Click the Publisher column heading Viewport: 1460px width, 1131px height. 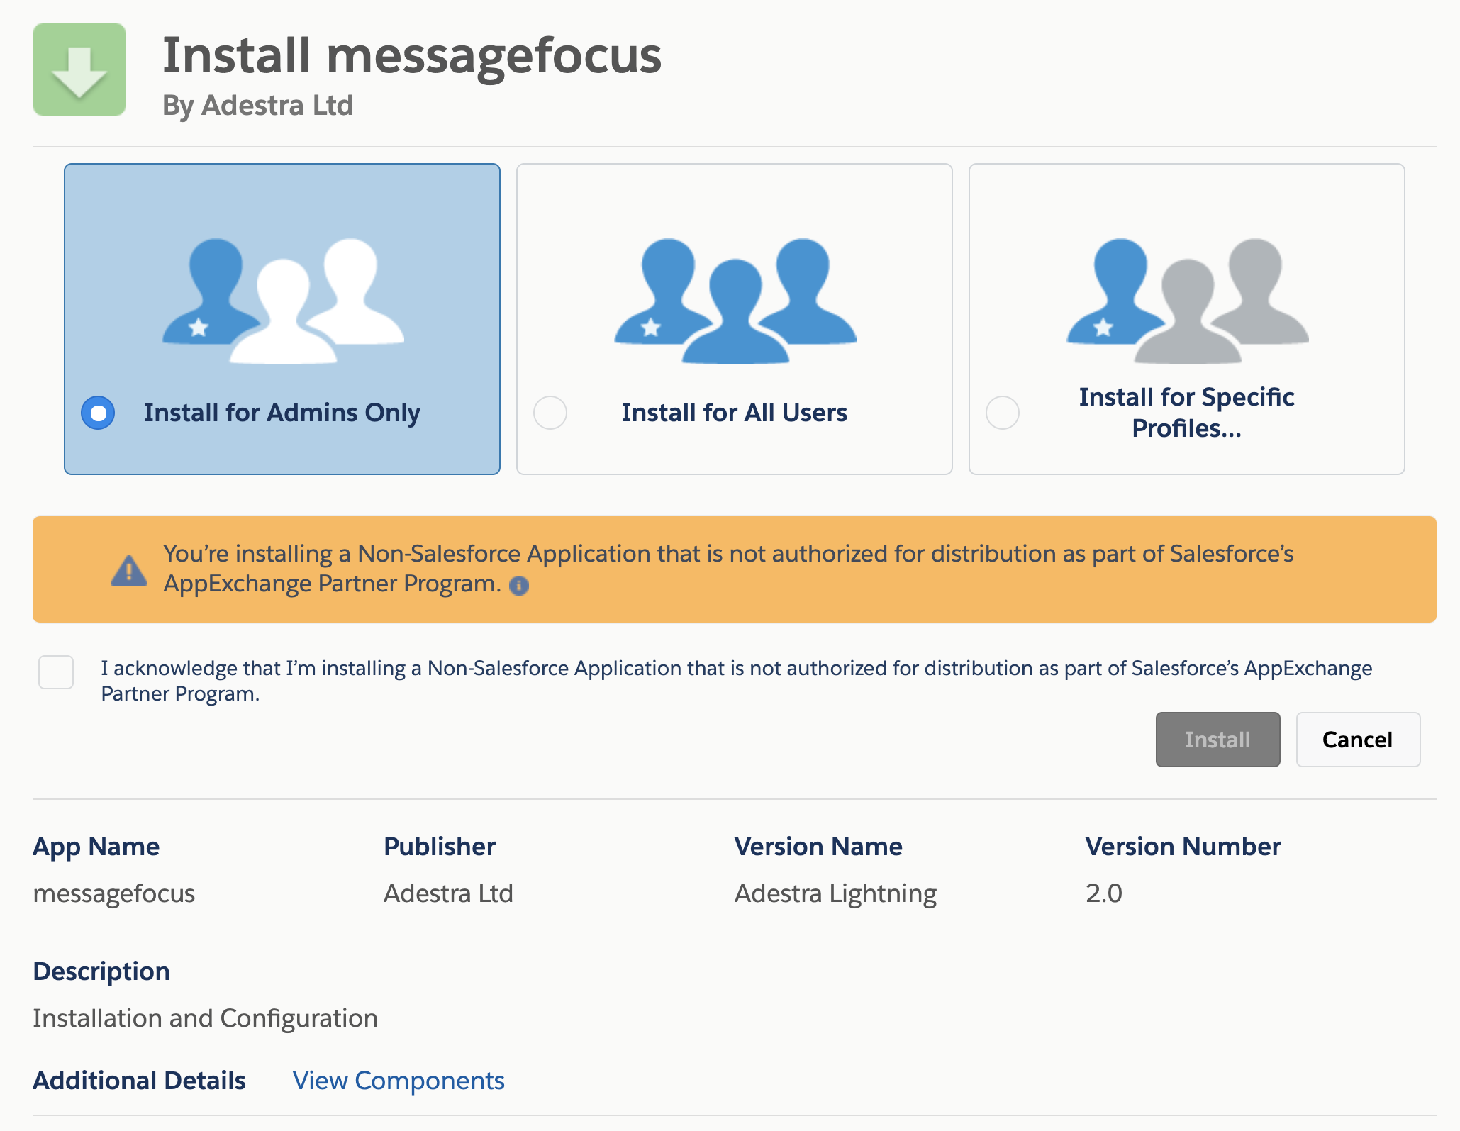439,847
